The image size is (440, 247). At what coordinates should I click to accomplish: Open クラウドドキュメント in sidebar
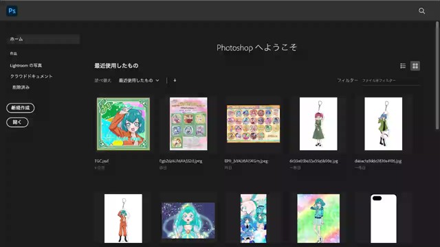(x=31, y=76)
